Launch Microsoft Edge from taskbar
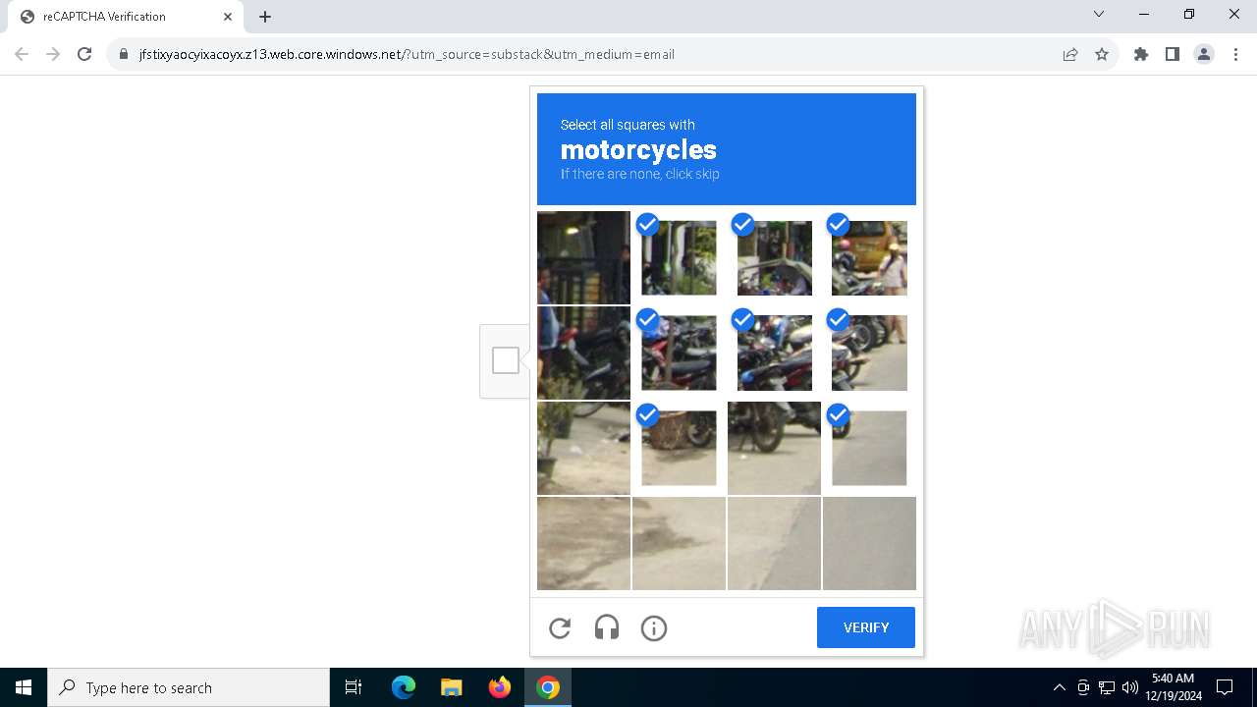1257x707 pixels. pos(403,687)
